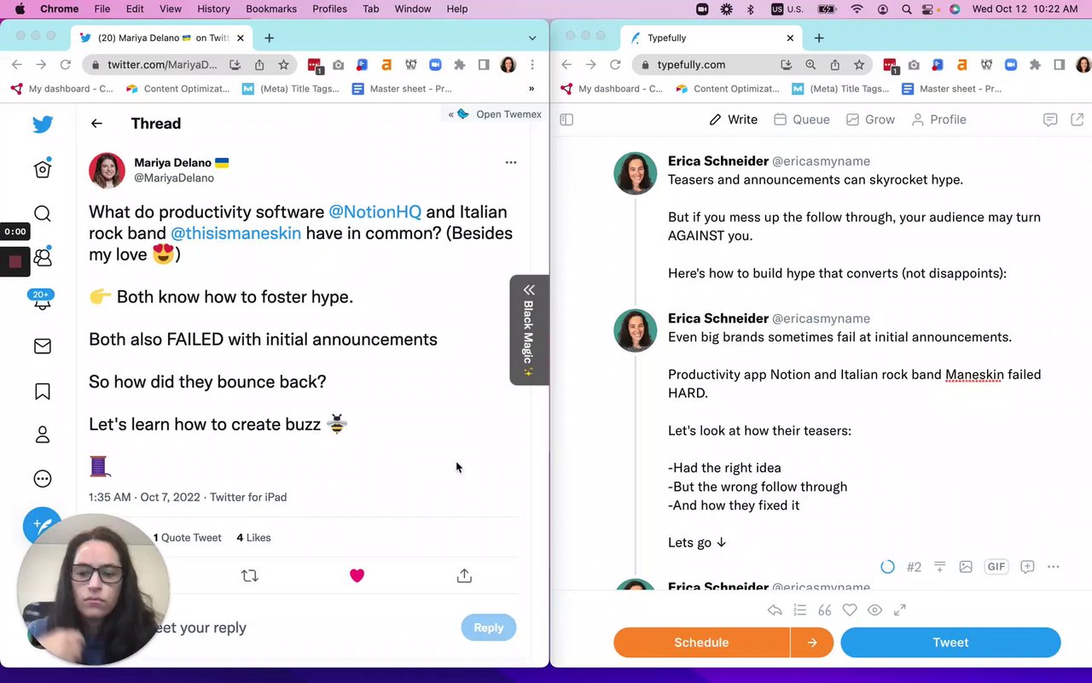Open the Profiles menu in menu bar
The image size is (1092, 683).
coord(329,9)
